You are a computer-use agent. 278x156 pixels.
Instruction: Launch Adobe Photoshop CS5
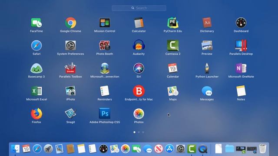pyautogui.click(x=105, y=114)
